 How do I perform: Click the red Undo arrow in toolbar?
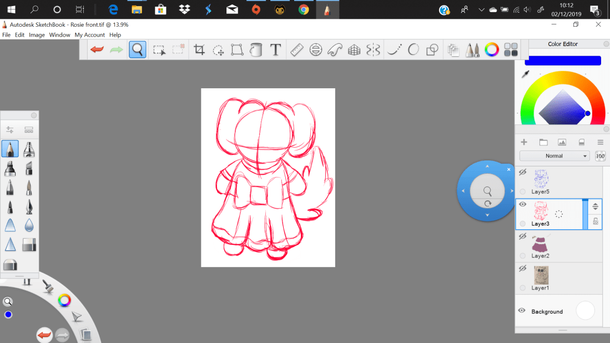pyautogui.click(x=97, y=50)
